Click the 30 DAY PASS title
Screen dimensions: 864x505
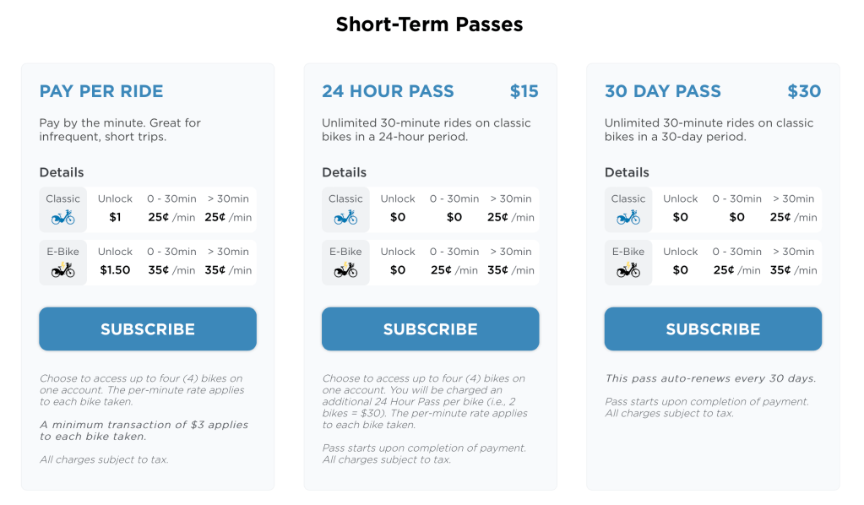[x=663, y=91]
